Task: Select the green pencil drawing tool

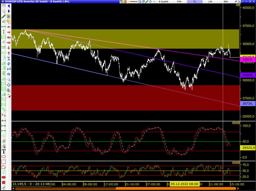Action: tap(4, 16)
